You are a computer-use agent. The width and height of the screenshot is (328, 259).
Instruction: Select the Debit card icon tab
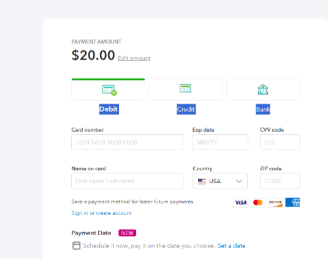108,90
